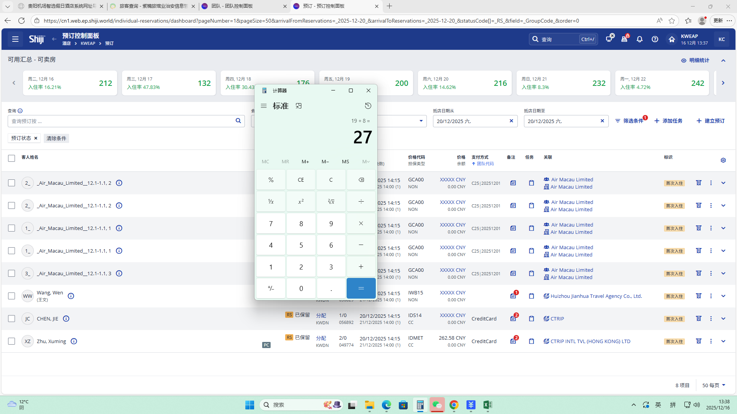Switch to the 旅客查询 browser tab
737x414 pixels.
pos(153,6)
